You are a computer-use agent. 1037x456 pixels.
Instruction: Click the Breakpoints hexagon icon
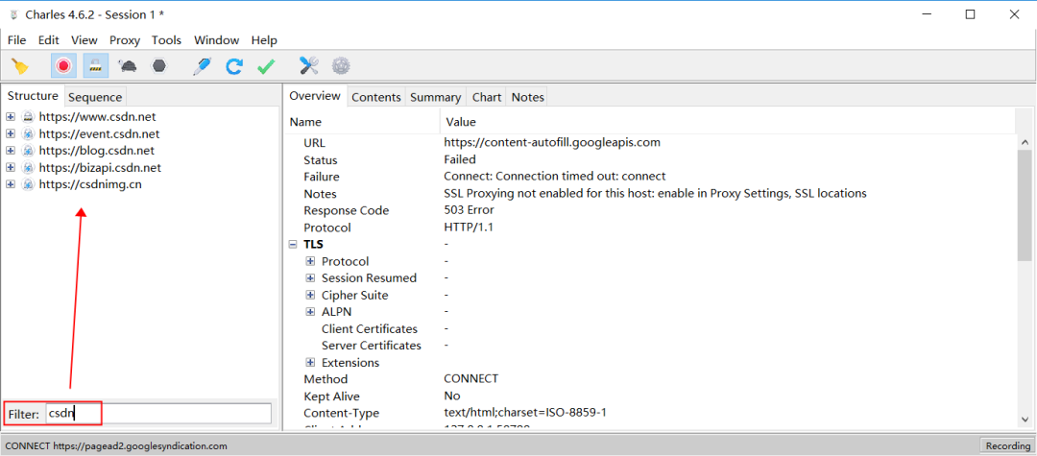158,66
